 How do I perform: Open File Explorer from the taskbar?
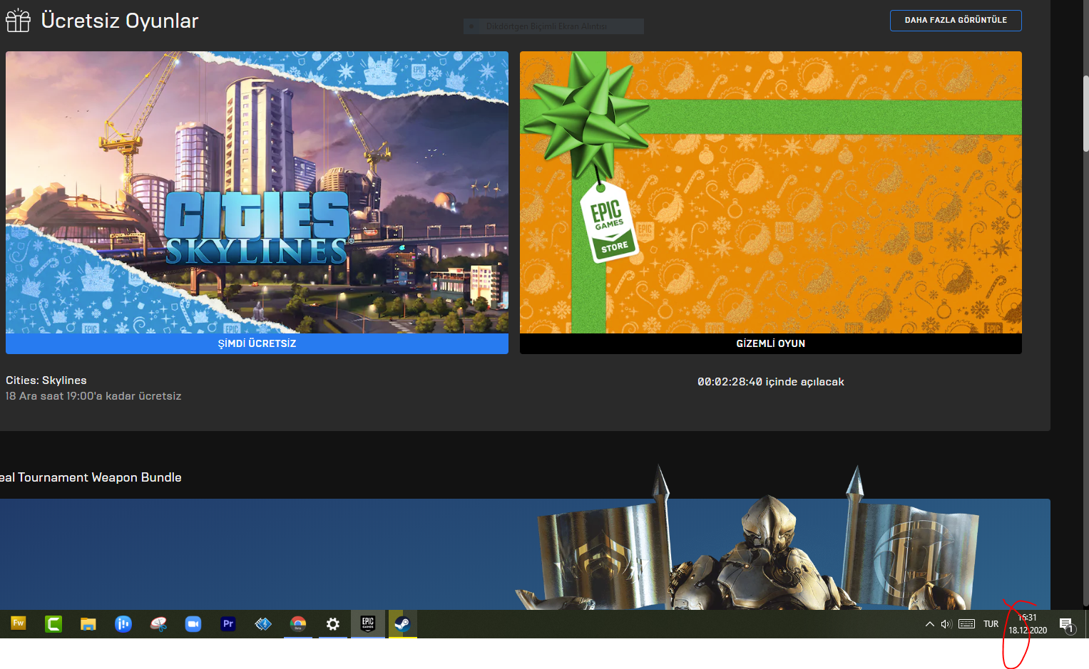pos(88,624)
